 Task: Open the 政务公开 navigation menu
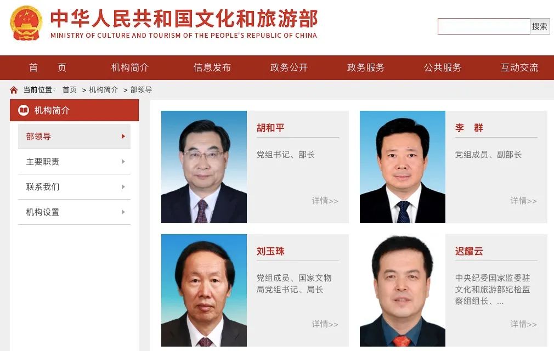coord(289,67)
